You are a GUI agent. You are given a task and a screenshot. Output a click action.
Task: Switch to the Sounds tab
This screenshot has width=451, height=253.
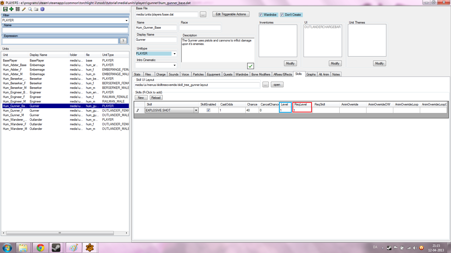click(x=174, y=74)
